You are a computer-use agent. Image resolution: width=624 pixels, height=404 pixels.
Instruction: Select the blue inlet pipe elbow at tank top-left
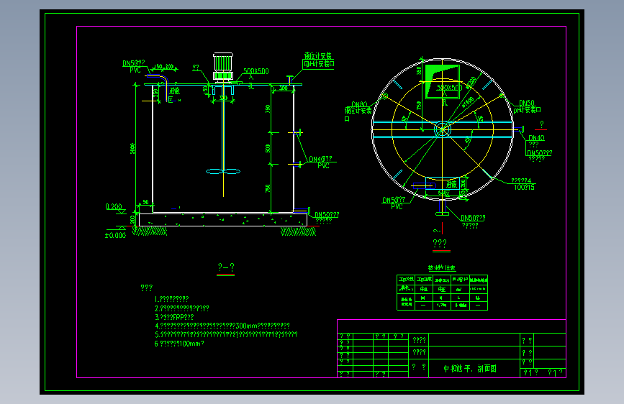pyautogui.click(x=158, y=87)
